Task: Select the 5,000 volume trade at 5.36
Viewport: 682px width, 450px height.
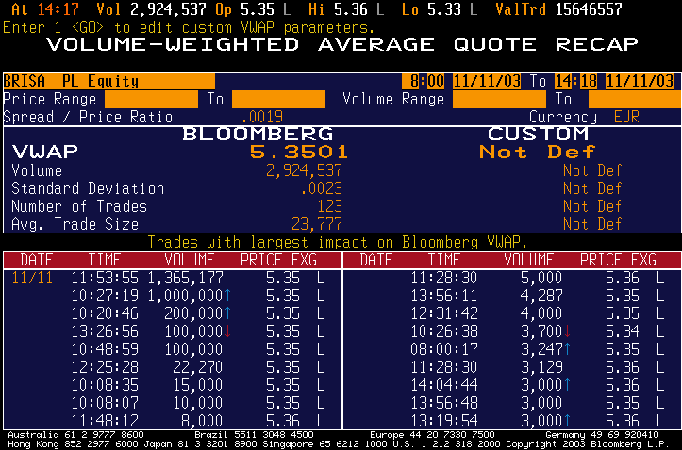Action: coord(512,278)
